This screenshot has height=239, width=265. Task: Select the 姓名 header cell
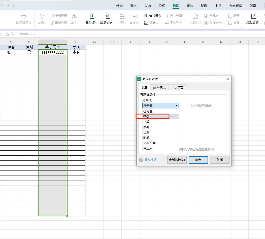point(11,47)
